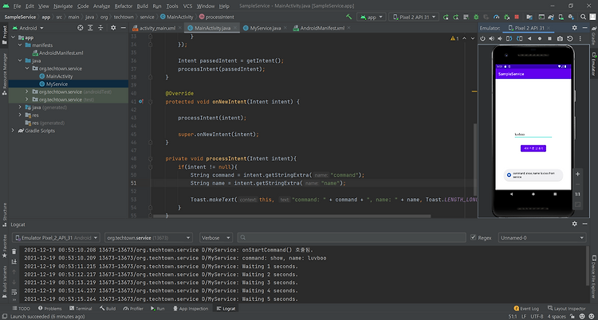
Task: Expand java (generated) folder
Action: [20, 107]
